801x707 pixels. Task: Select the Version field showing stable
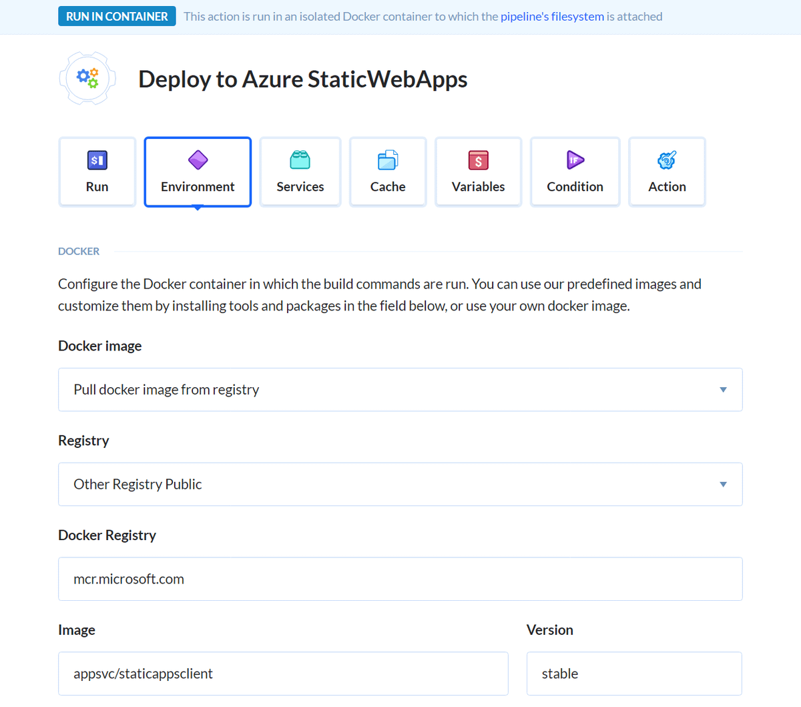[633, 674]
